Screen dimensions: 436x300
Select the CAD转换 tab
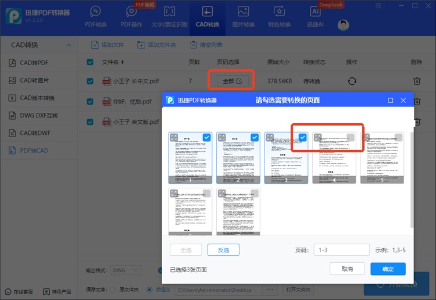coord(208,17)
